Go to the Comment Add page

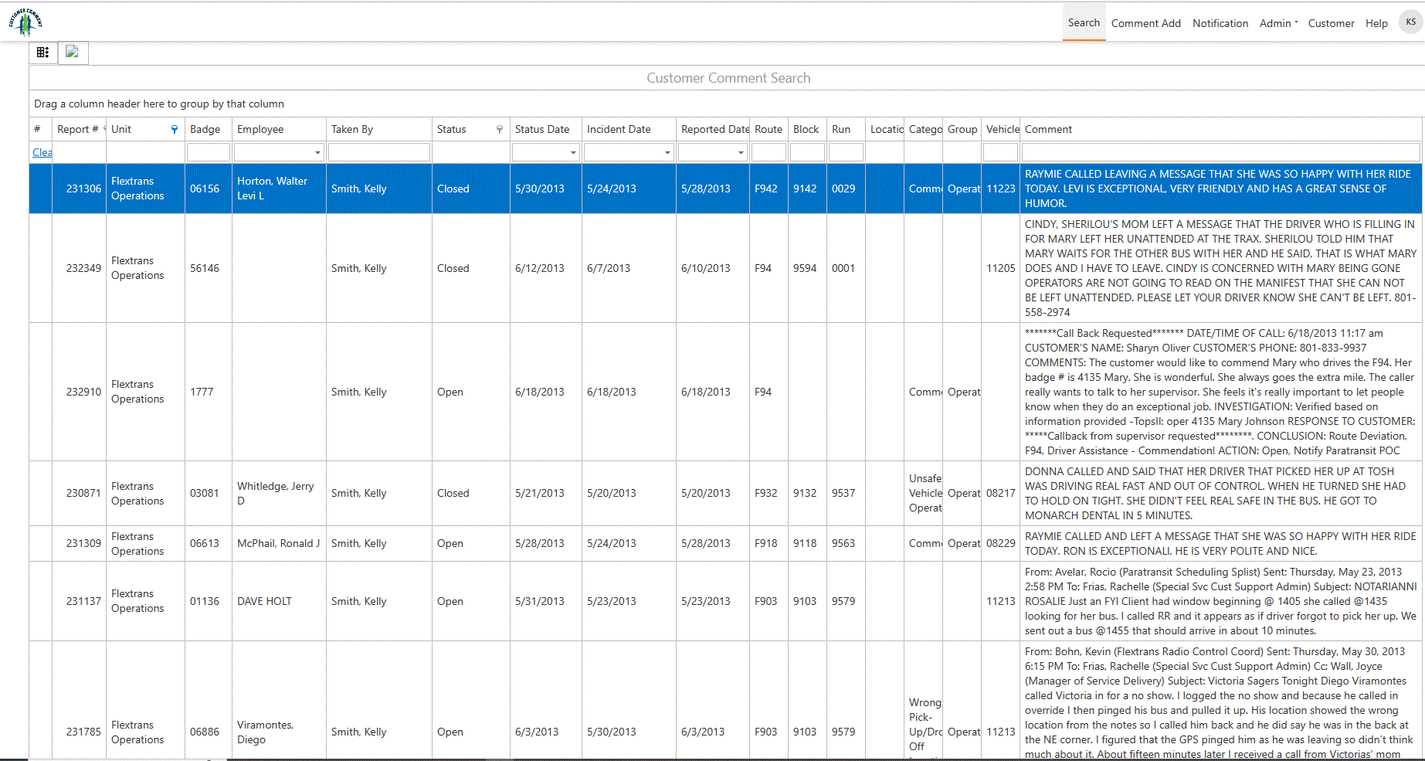point(1145,23)
